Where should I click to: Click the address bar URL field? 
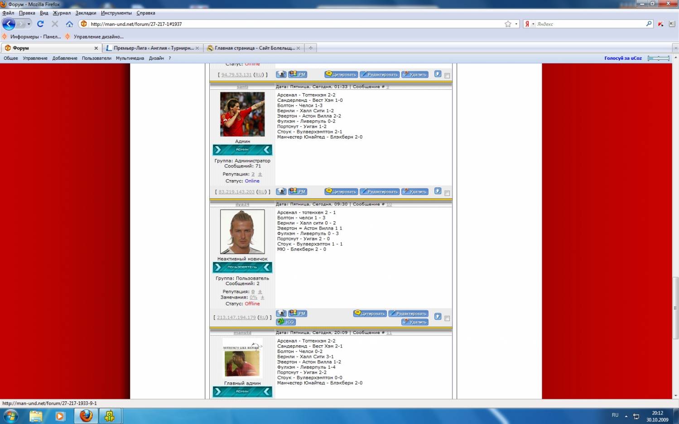click(294, 24)
